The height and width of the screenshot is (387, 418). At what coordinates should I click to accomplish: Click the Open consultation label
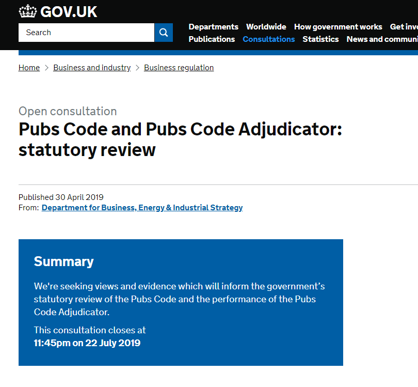(x=68, y=111)
